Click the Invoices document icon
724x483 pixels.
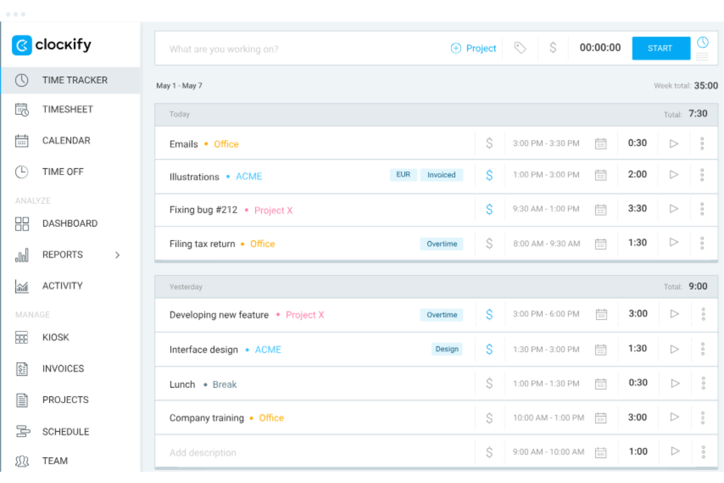click(x=22, y=369)
